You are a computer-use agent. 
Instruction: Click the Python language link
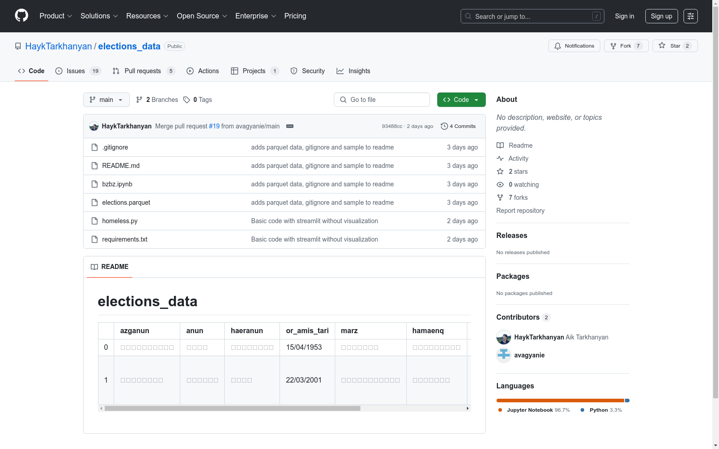601,410
